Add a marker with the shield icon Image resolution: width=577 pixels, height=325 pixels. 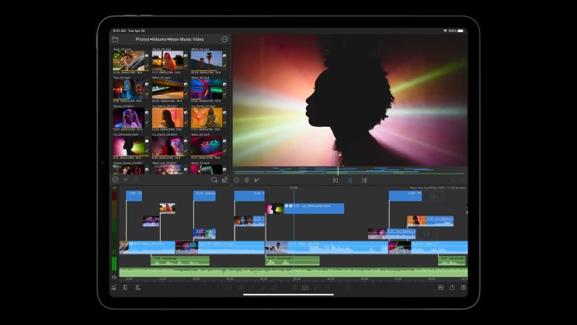point(246,180)
